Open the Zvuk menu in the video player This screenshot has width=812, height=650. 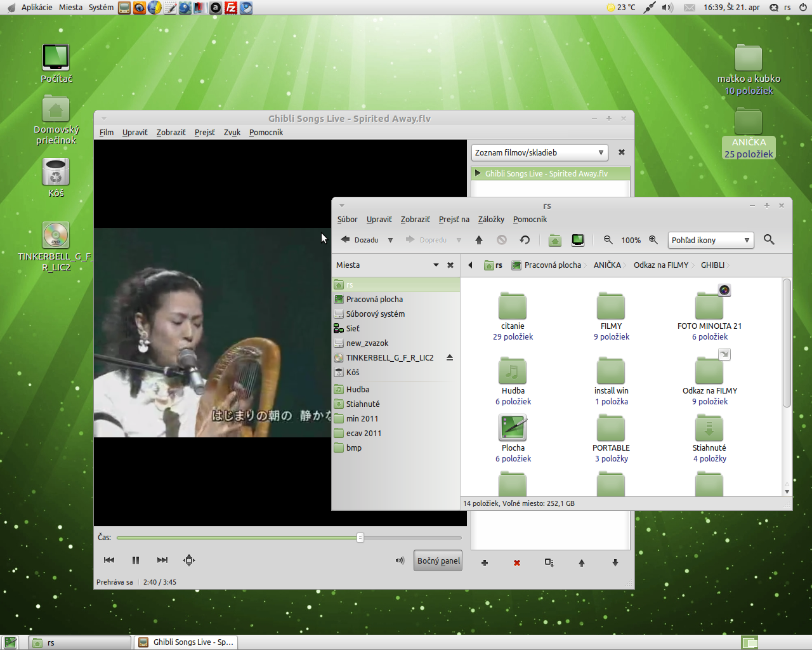click(232, 132)
